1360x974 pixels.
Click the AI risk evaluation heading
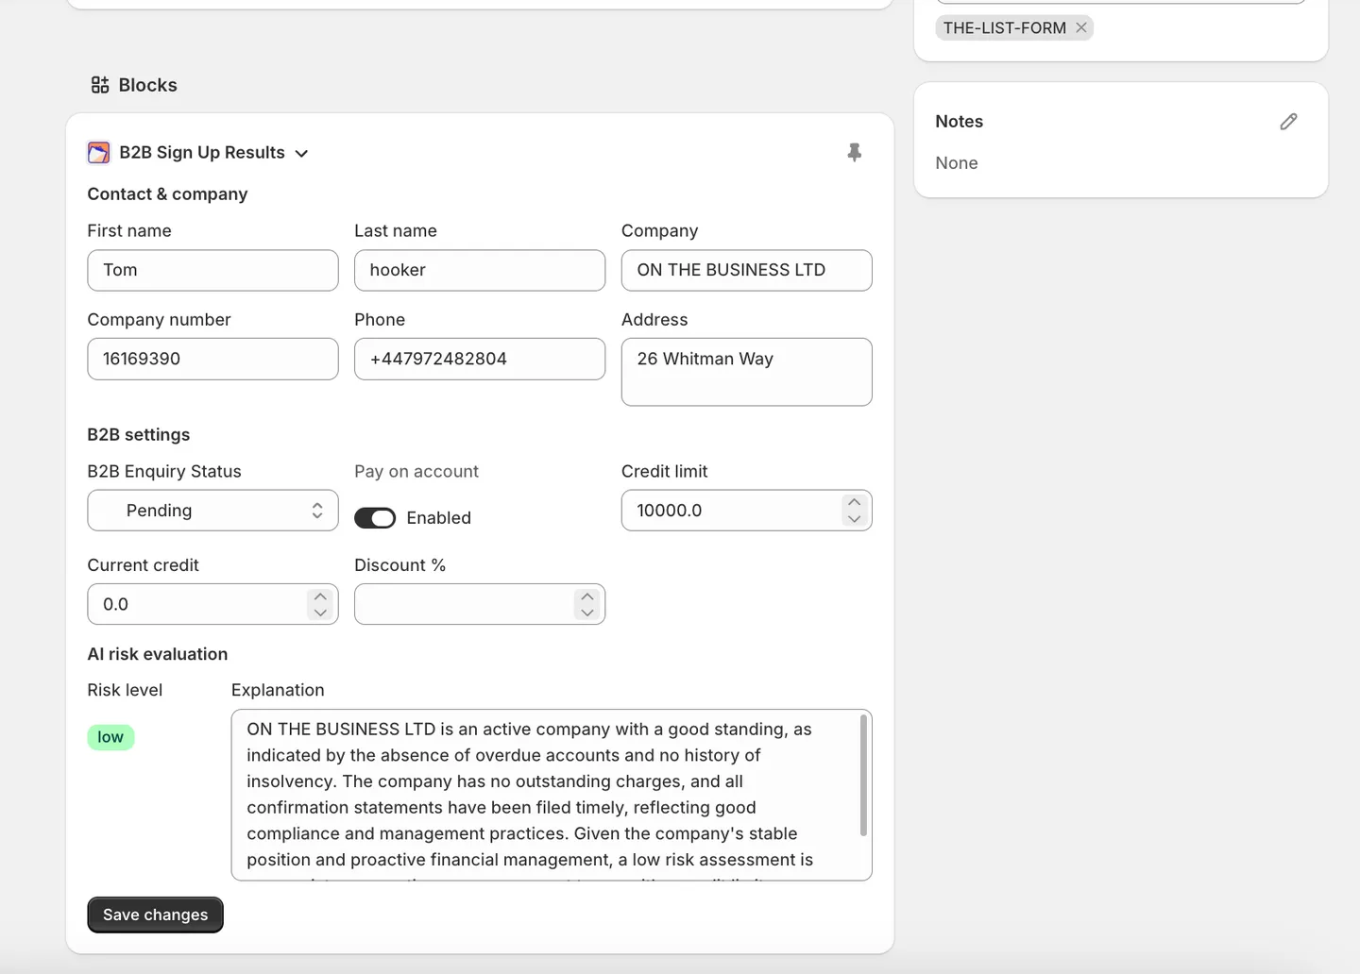[x=157, y=654]
